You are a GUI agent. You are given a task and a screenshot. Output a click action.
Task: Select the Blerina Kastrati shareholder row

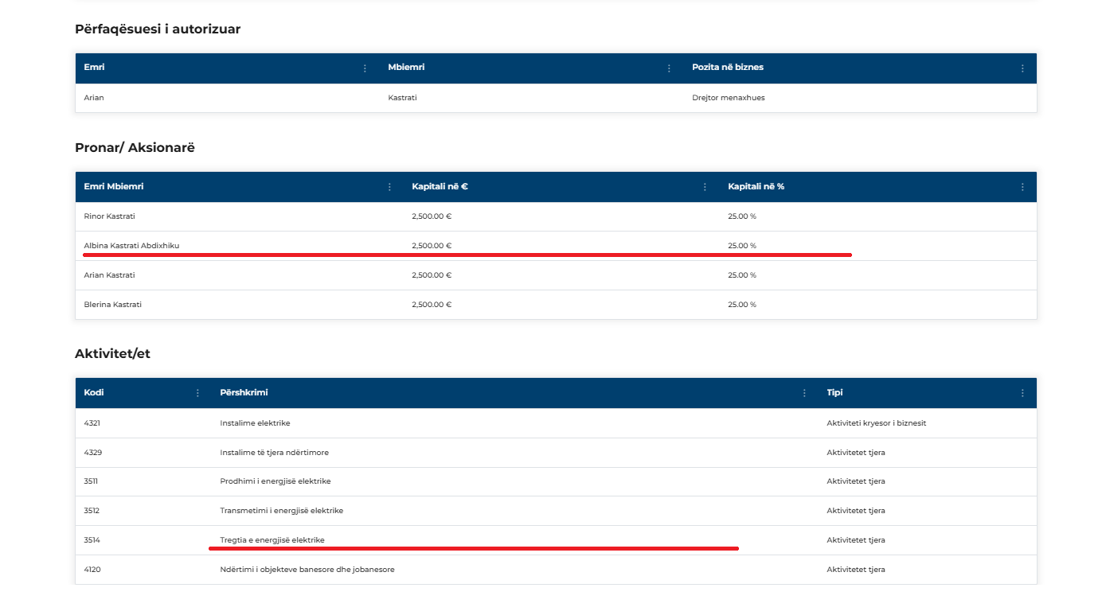pyautogui.click(x=112, y=305)
